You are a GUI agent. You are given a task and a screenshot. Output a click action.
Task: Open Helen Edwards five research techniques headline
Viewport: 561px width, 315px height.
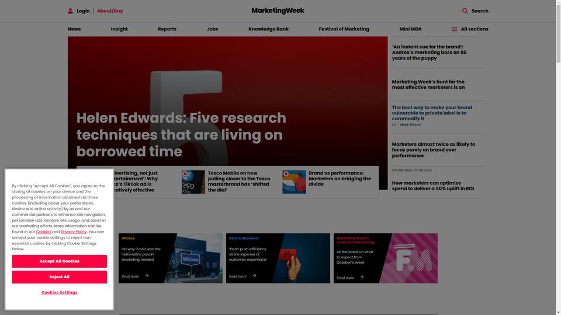(x=181, y=135)
